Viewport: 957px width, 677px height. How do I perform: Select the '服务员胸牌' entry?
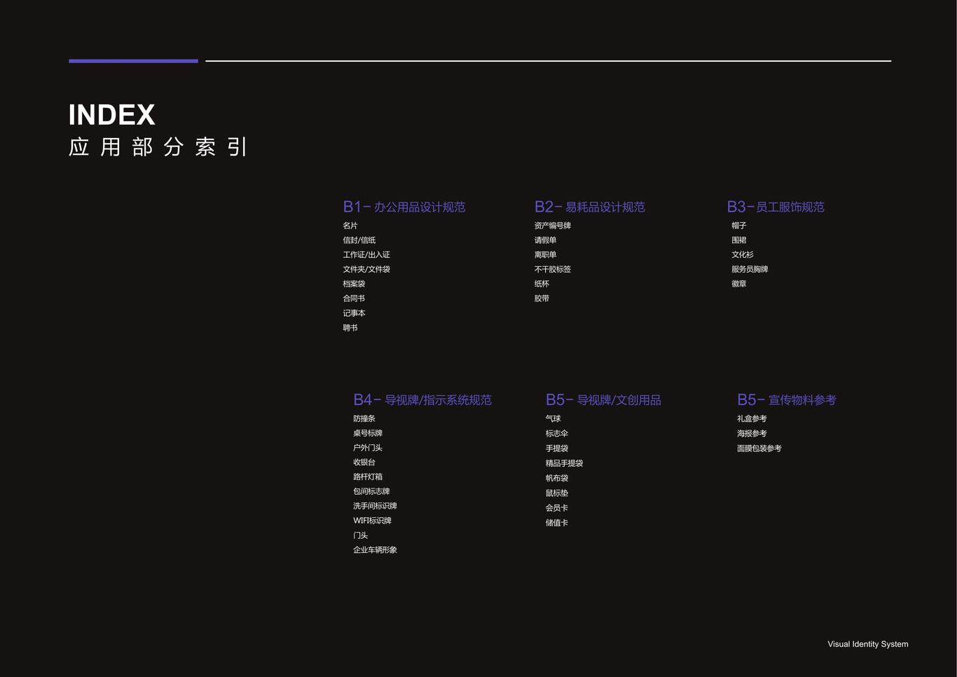[750, 269]
